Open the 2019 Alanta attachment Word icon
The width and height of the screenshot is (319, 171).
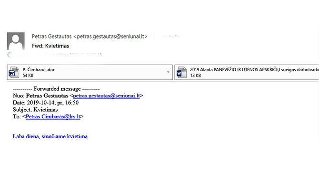(x=181, y=72)
